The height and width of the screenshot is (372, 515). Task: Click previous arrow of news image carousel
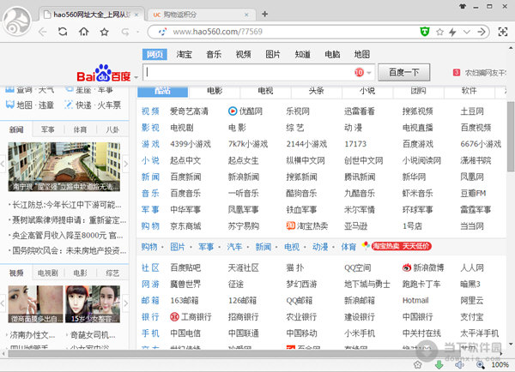(x=3, y=164)
